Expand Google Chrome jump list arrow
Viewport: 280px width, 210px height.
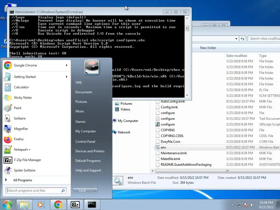pos(67,65)
